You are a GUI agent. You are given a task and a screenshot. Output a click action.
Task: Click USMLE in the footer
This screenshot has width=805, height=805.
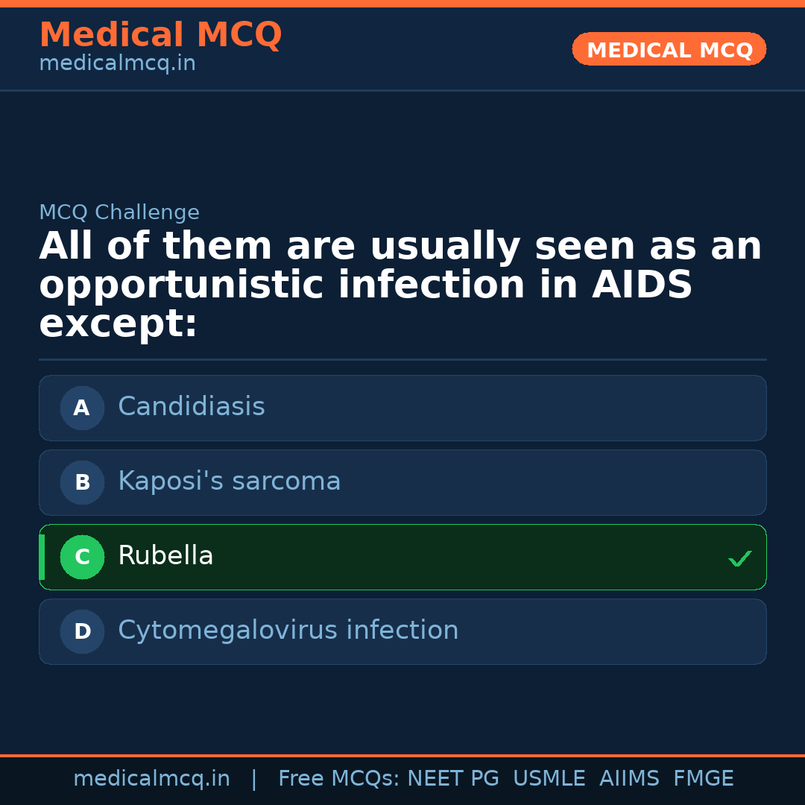point(549,779)
